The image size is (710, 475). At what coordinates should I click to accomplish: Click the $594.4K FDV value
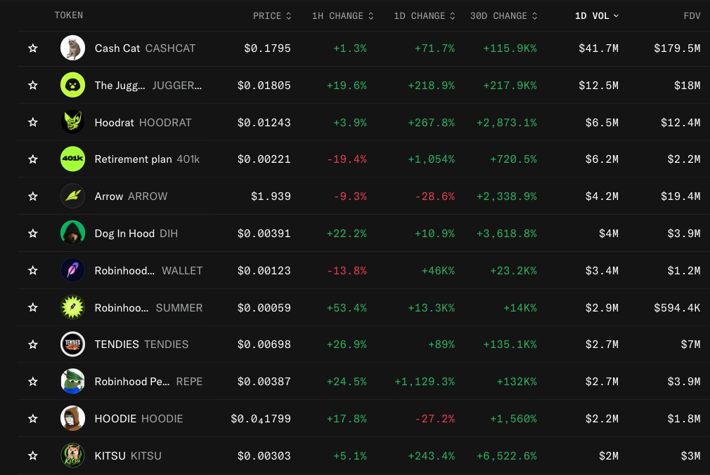coord(677,308)
